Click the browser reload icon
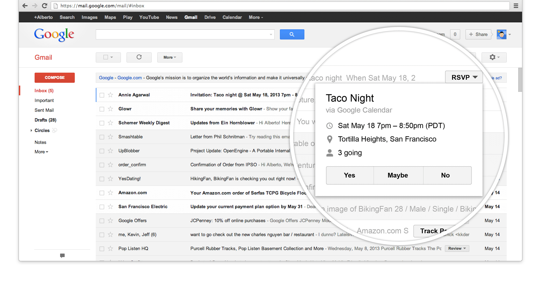This screenshot has height=285, width=542. (44, 6)
